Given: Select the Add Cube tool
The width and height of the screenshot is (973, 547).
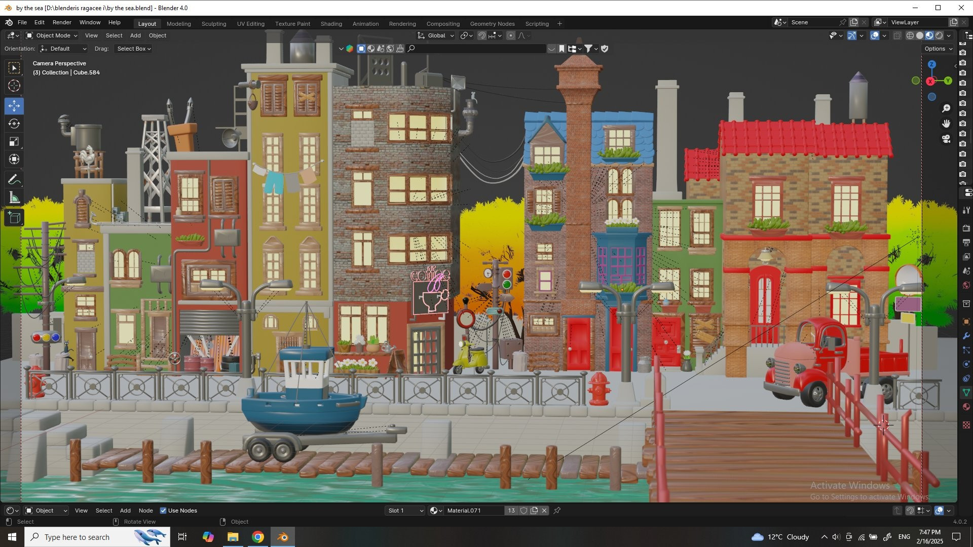Looking at the screenshot, I should [14, 218].
